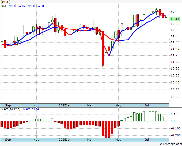Click Jul on the MACD panel date axis
Image resolution: width=182 pixels, height=146 pixels.
[x=147, y=140]
